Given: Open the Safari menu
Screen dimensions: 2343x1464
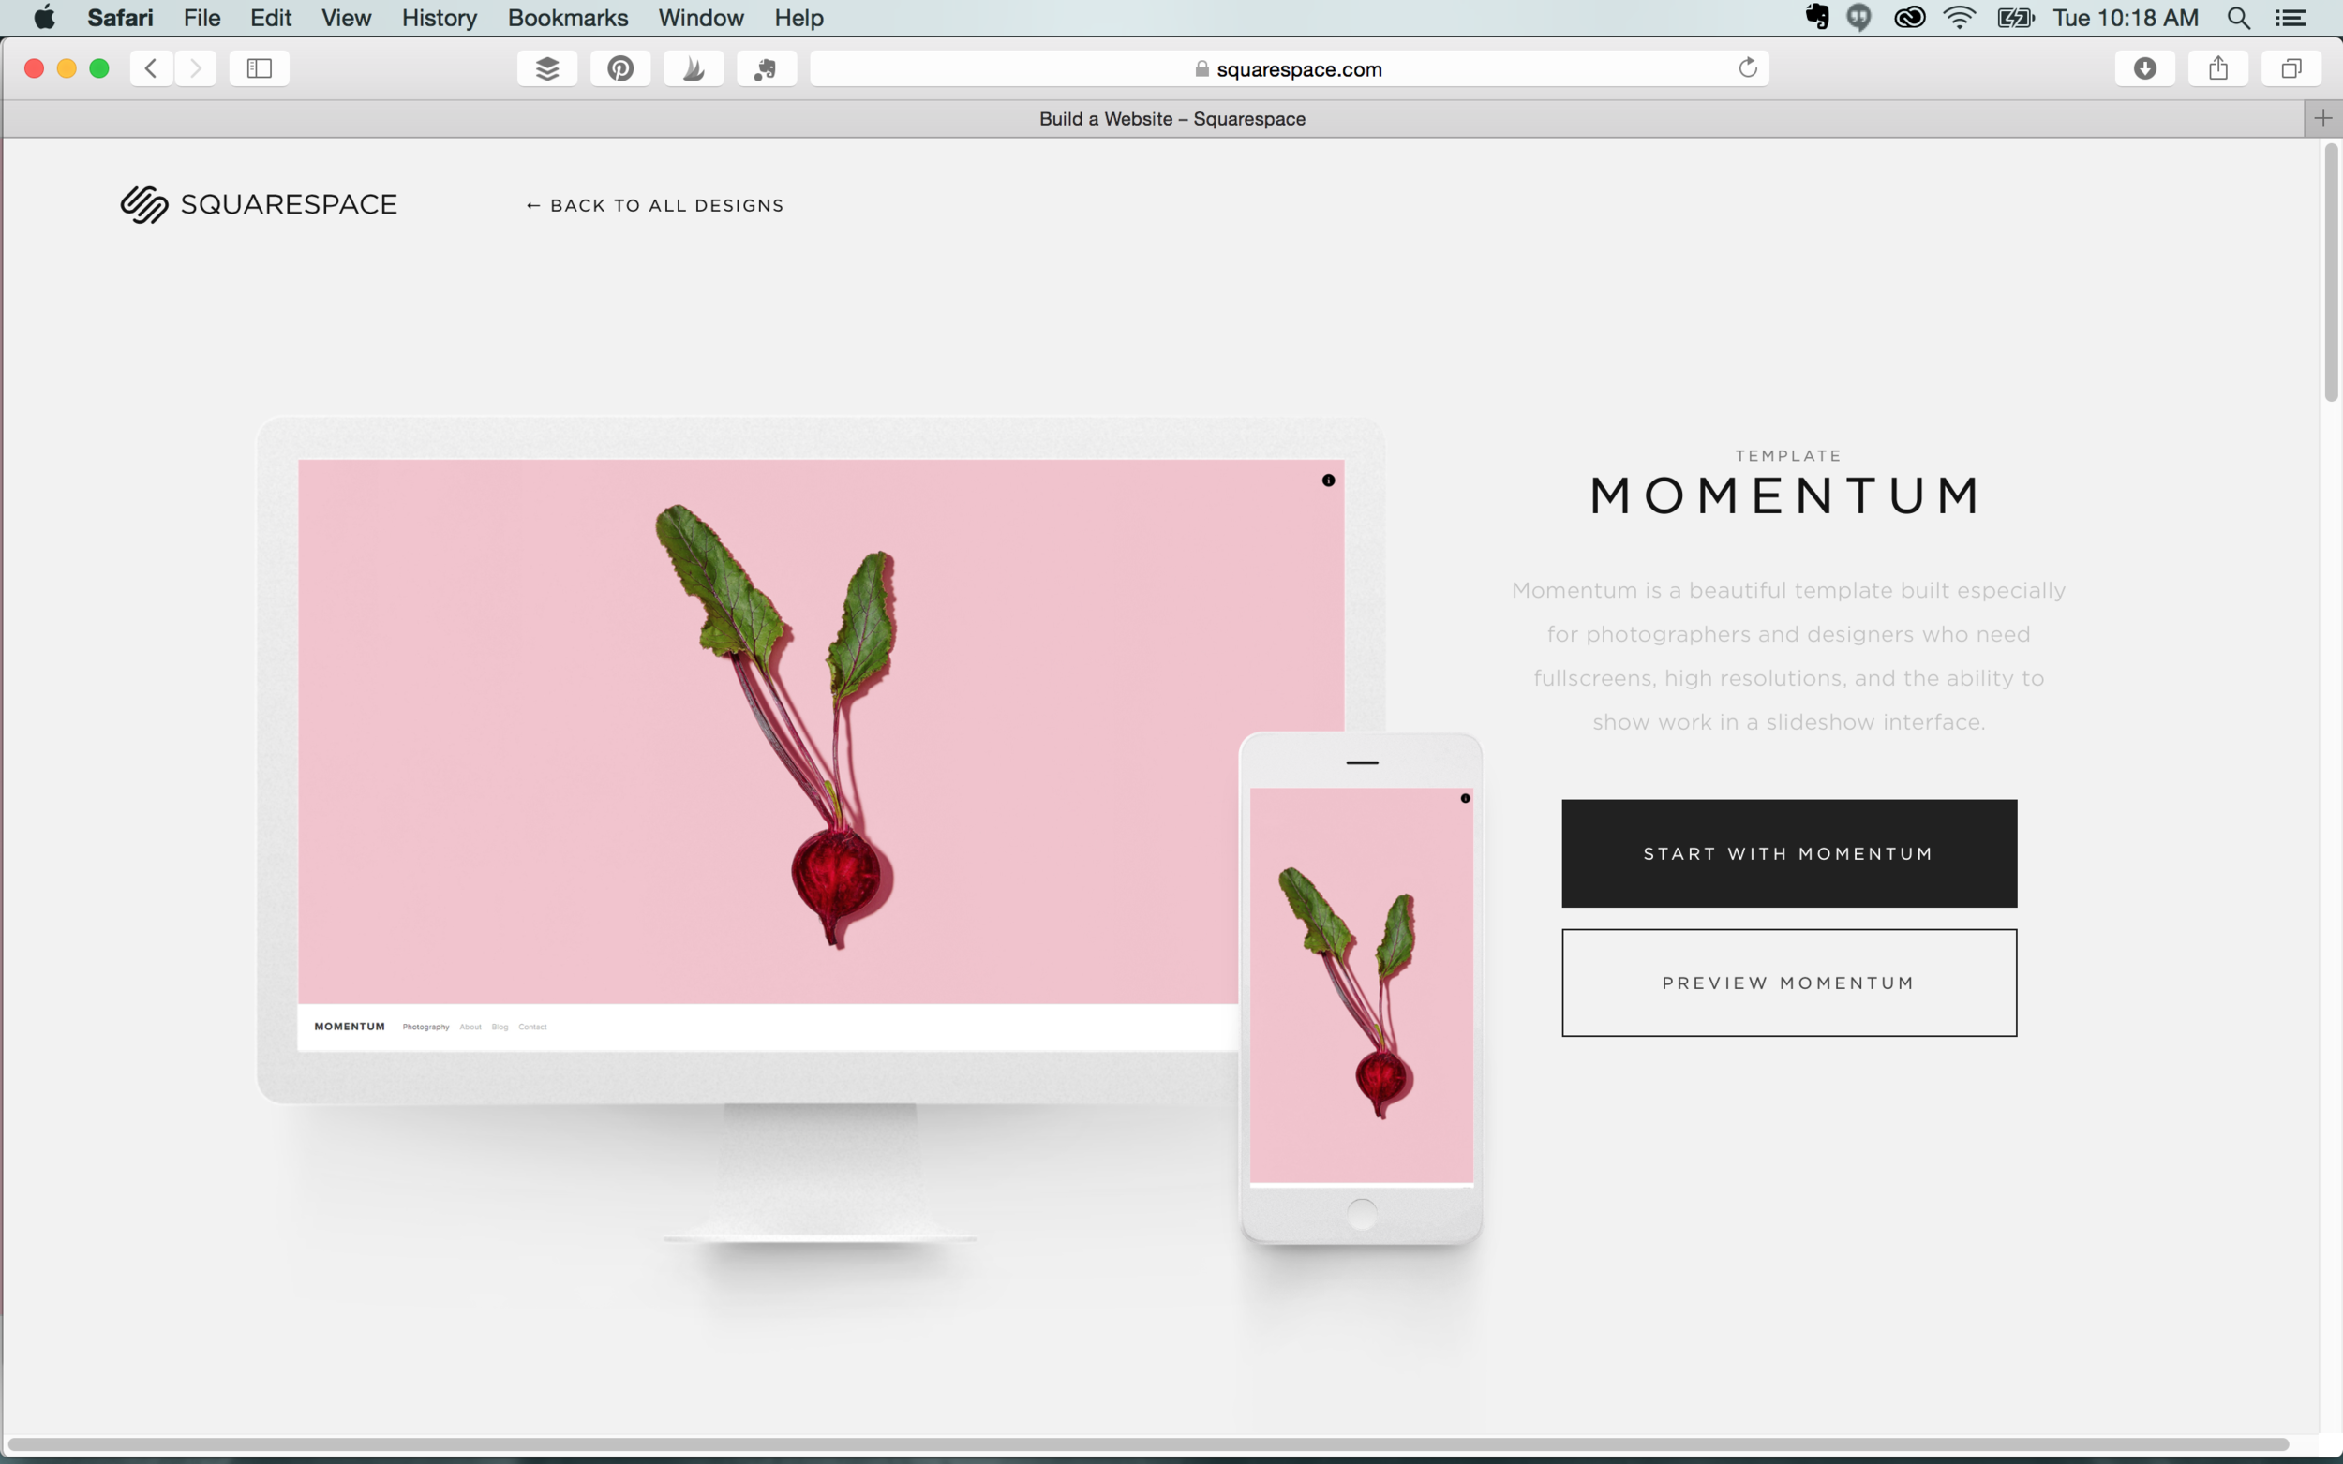Looking at the screenshot, I should point(120,18).
